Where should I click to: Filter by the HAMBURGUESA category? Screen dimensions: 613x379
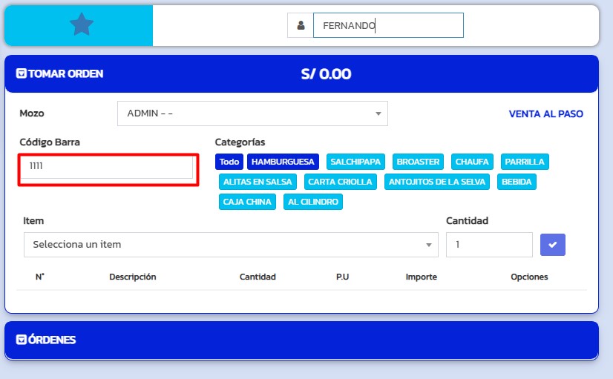tap(283, 162)
